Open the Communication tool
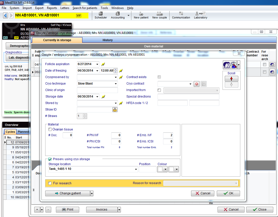Viewport: 278px width, 217px height. [181, 15]
